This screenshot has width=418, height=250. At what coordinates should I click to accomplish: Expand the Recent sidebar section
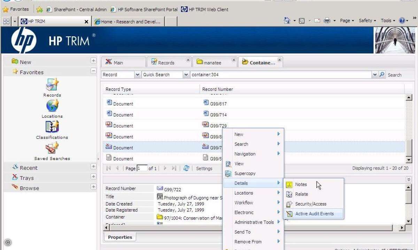pyautogui.click(x=93, y=166)
